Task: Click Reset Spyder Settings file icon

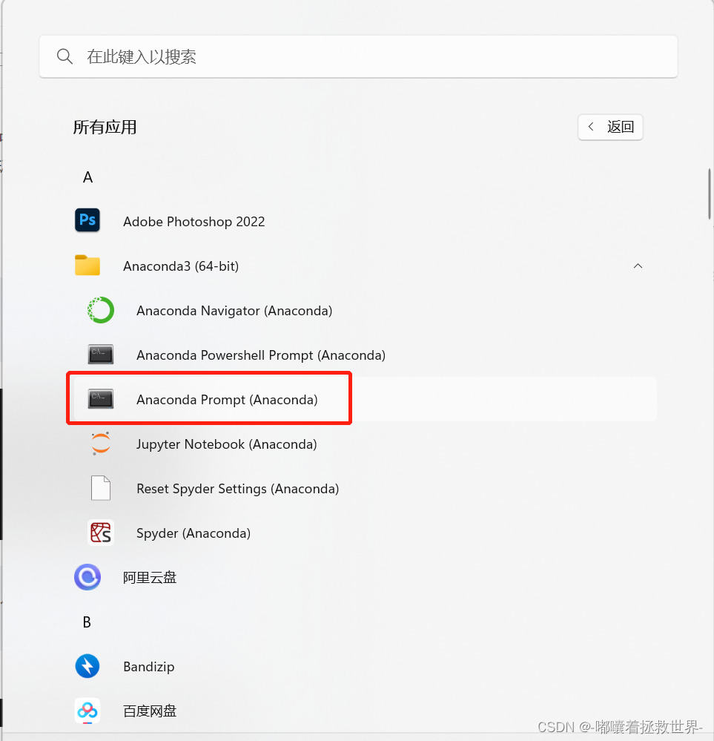Action: [101, 488]
